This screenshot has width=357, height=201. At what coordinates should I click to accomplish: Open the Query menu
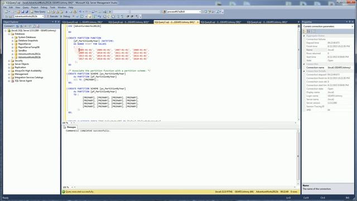coord(26,7)
